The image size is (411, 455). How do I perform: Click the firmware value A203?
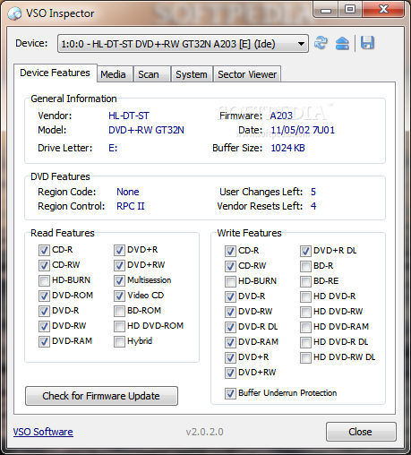[x=281, y=116]
